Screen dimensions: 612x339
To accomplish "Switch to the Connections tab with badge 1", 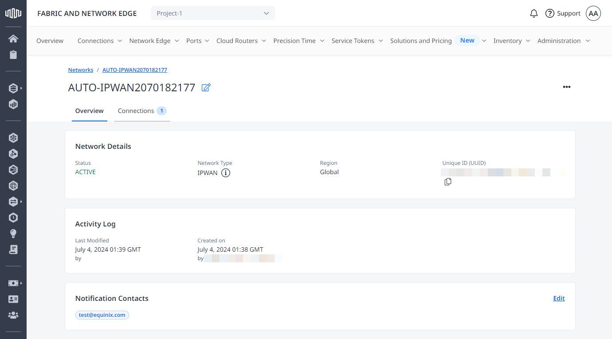I will coord(142,111).
